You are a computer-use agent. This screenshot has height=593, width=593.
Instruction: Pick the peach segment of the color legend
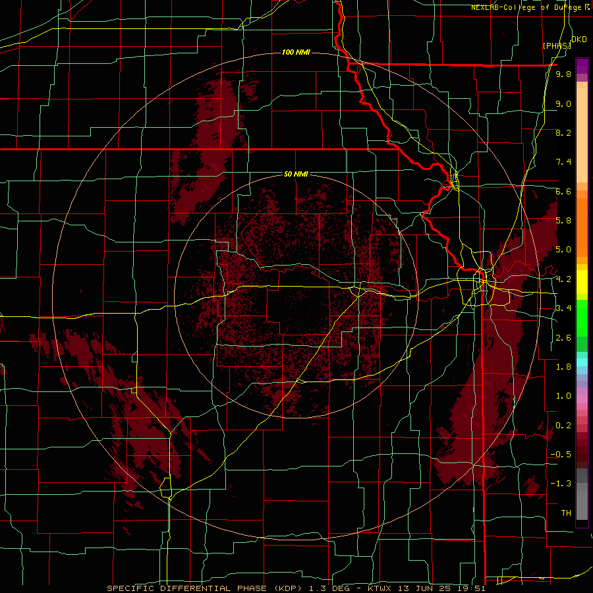[582, 135]
